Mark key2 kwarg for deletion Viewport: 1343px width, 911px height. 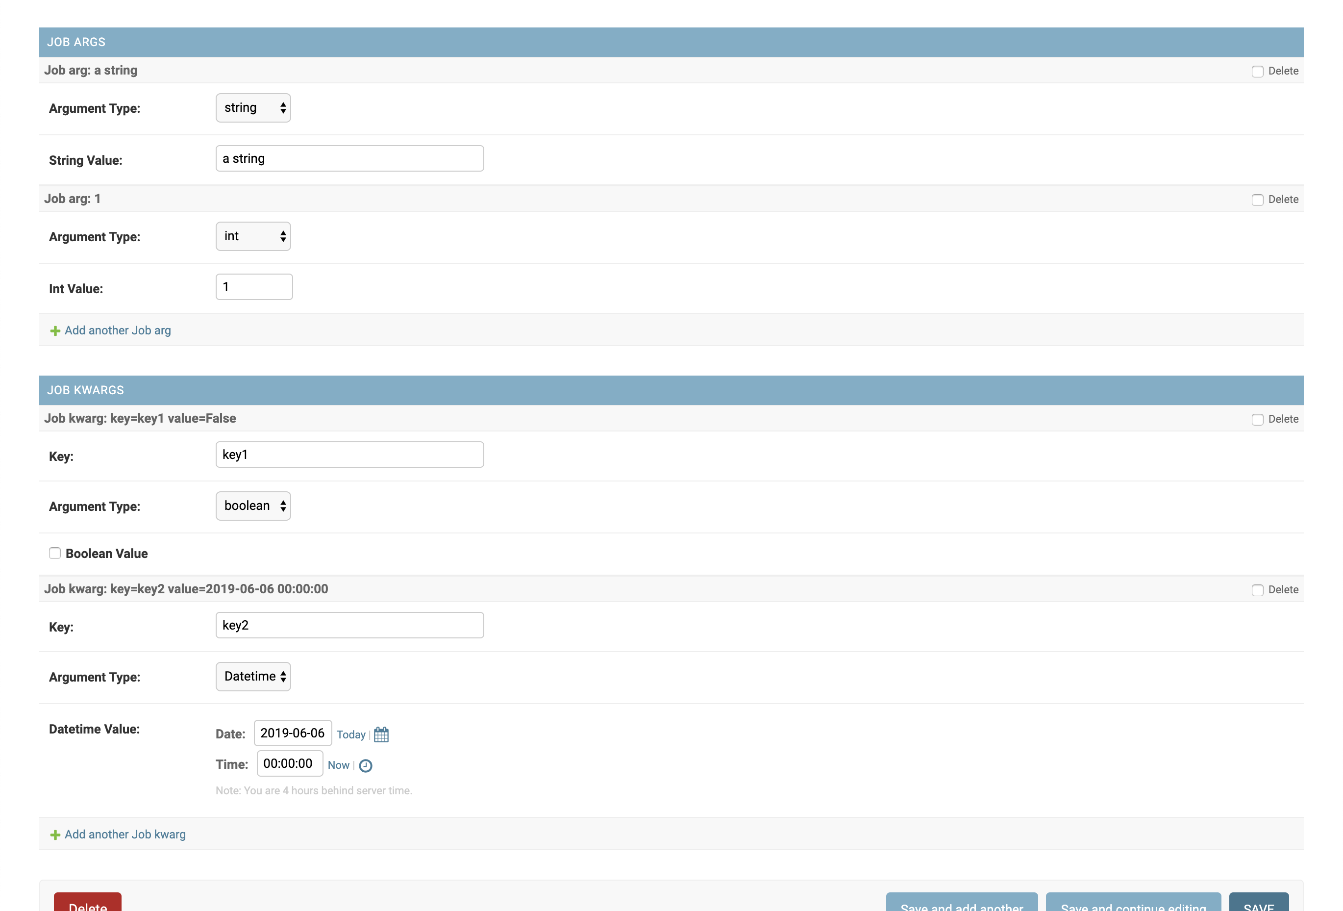1257,590
